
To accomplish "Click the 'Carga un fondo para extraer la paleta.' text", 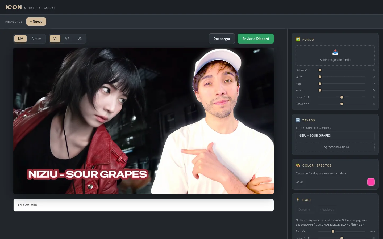I will coord(321,173).
